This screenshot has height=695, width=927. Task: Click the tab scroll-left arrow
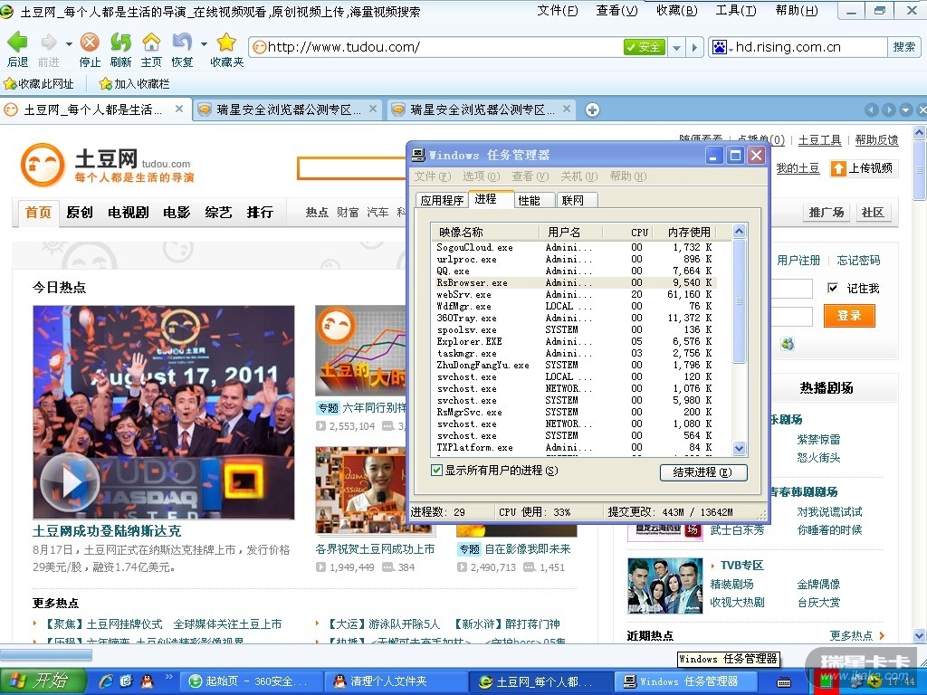872,109
